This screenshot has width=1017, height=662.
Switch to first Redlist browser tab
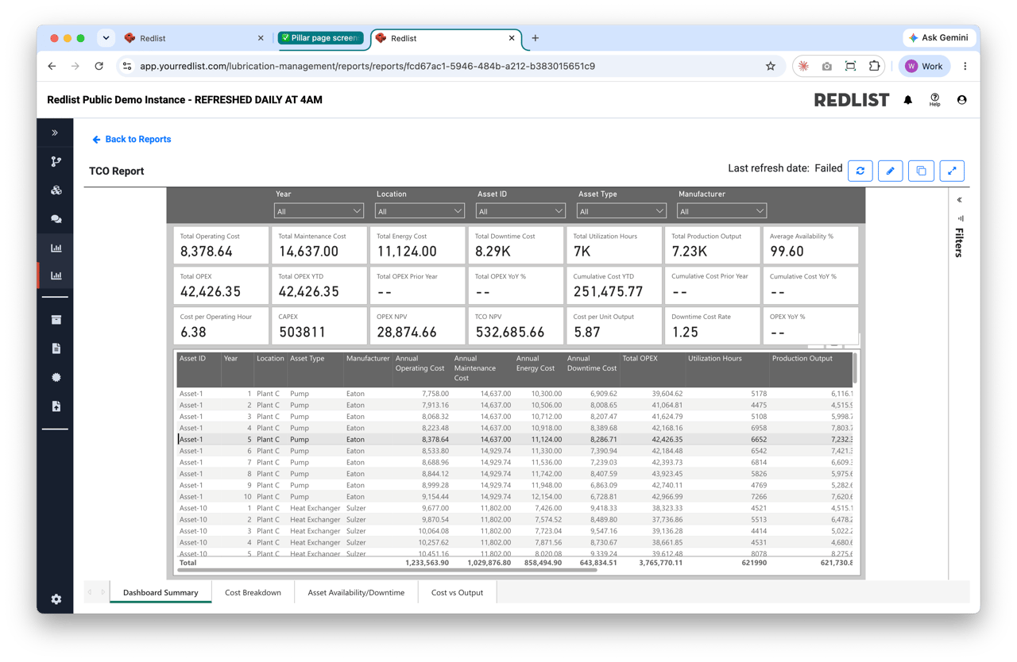coord(194,38)
